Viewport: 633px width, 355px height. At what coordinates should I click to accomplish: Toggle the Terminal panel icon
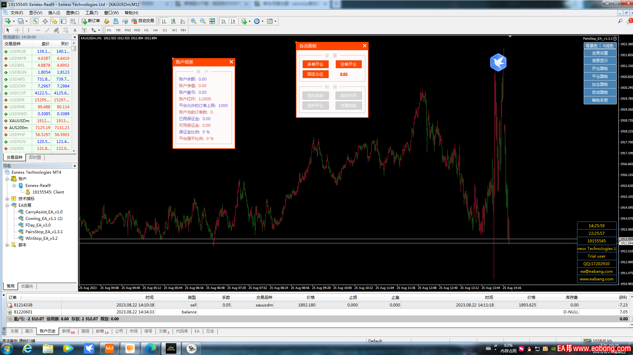pyautogui.click(x=64, y=21)
